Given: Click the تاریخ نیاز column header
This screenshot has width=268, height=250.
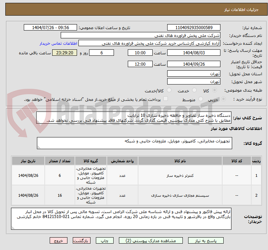Looking at the screenshot, I should coord(28,161).
